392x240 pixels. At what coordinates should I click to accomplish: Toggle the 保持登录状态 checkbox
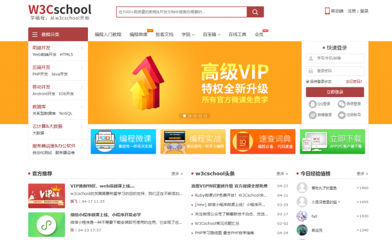[x=308, y=81]
